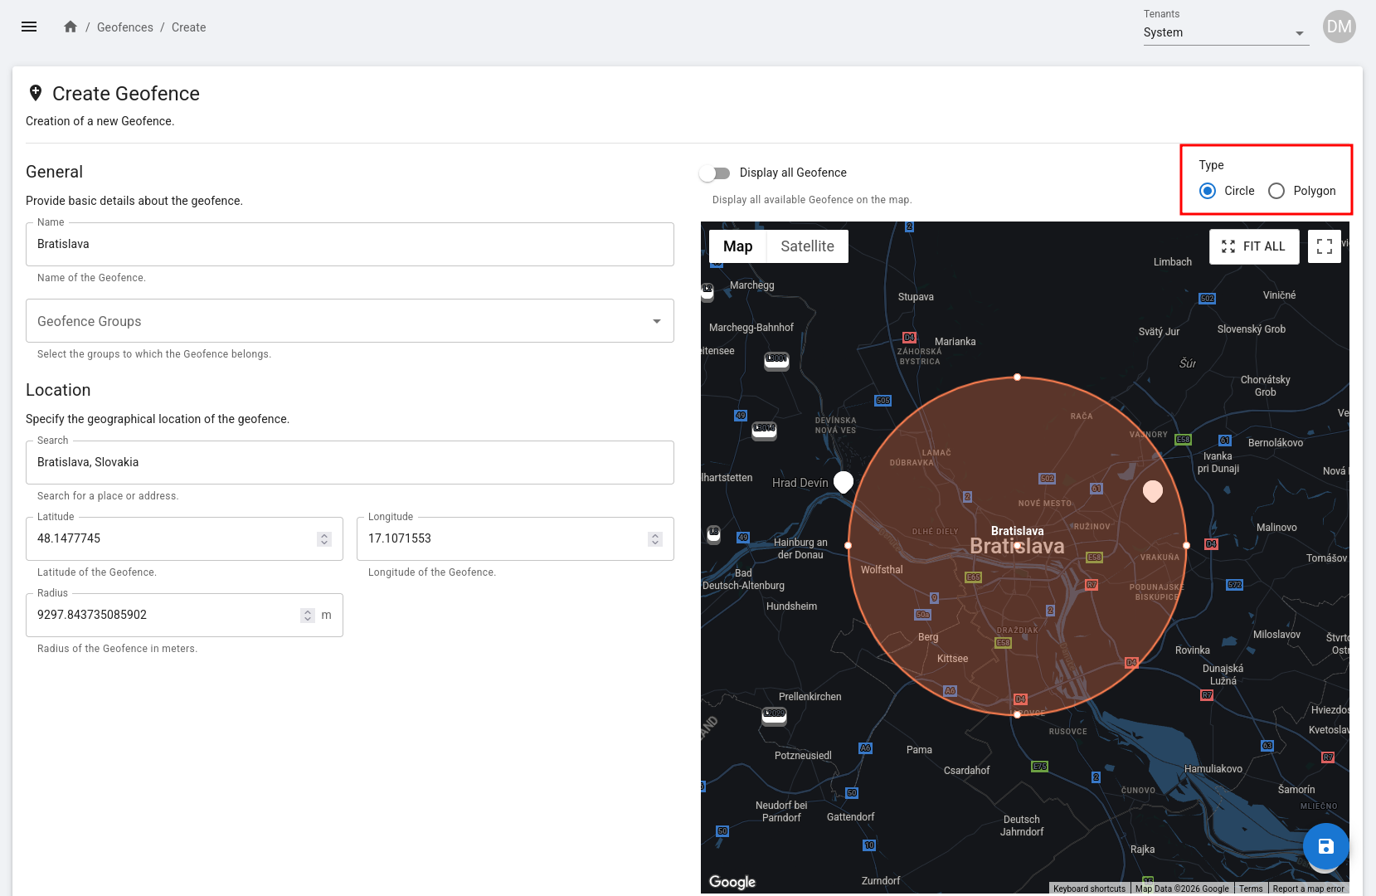
Task: Open the Geofences breadcrumb link
Action: click(125, 27)
